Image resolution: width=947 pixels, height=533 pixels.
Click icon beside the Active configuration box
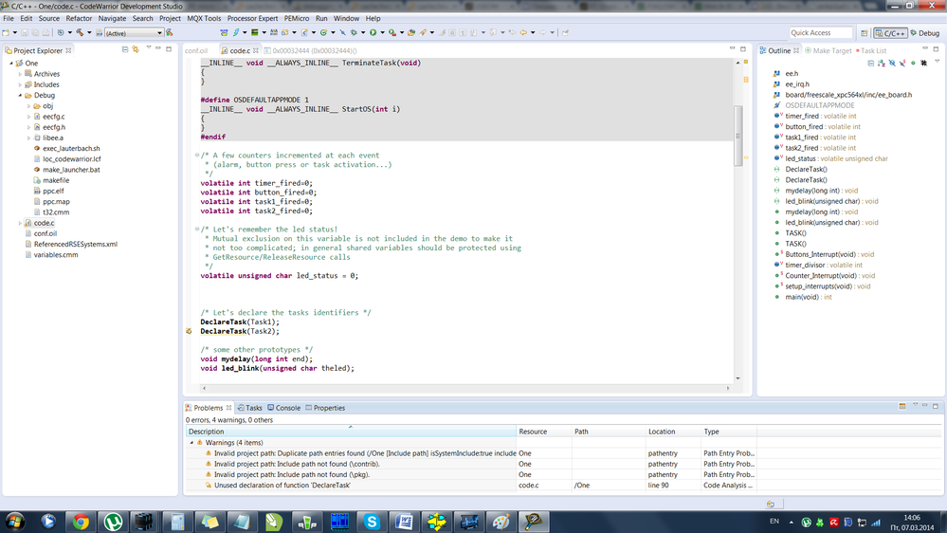pyautogui.click(x=170, y=32)
